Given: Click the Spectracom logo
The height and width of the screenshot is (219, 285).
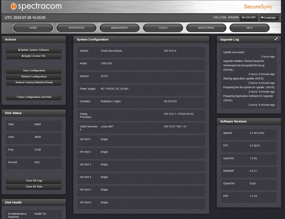Looking at the screenshot, I should [x=36, y=6].
